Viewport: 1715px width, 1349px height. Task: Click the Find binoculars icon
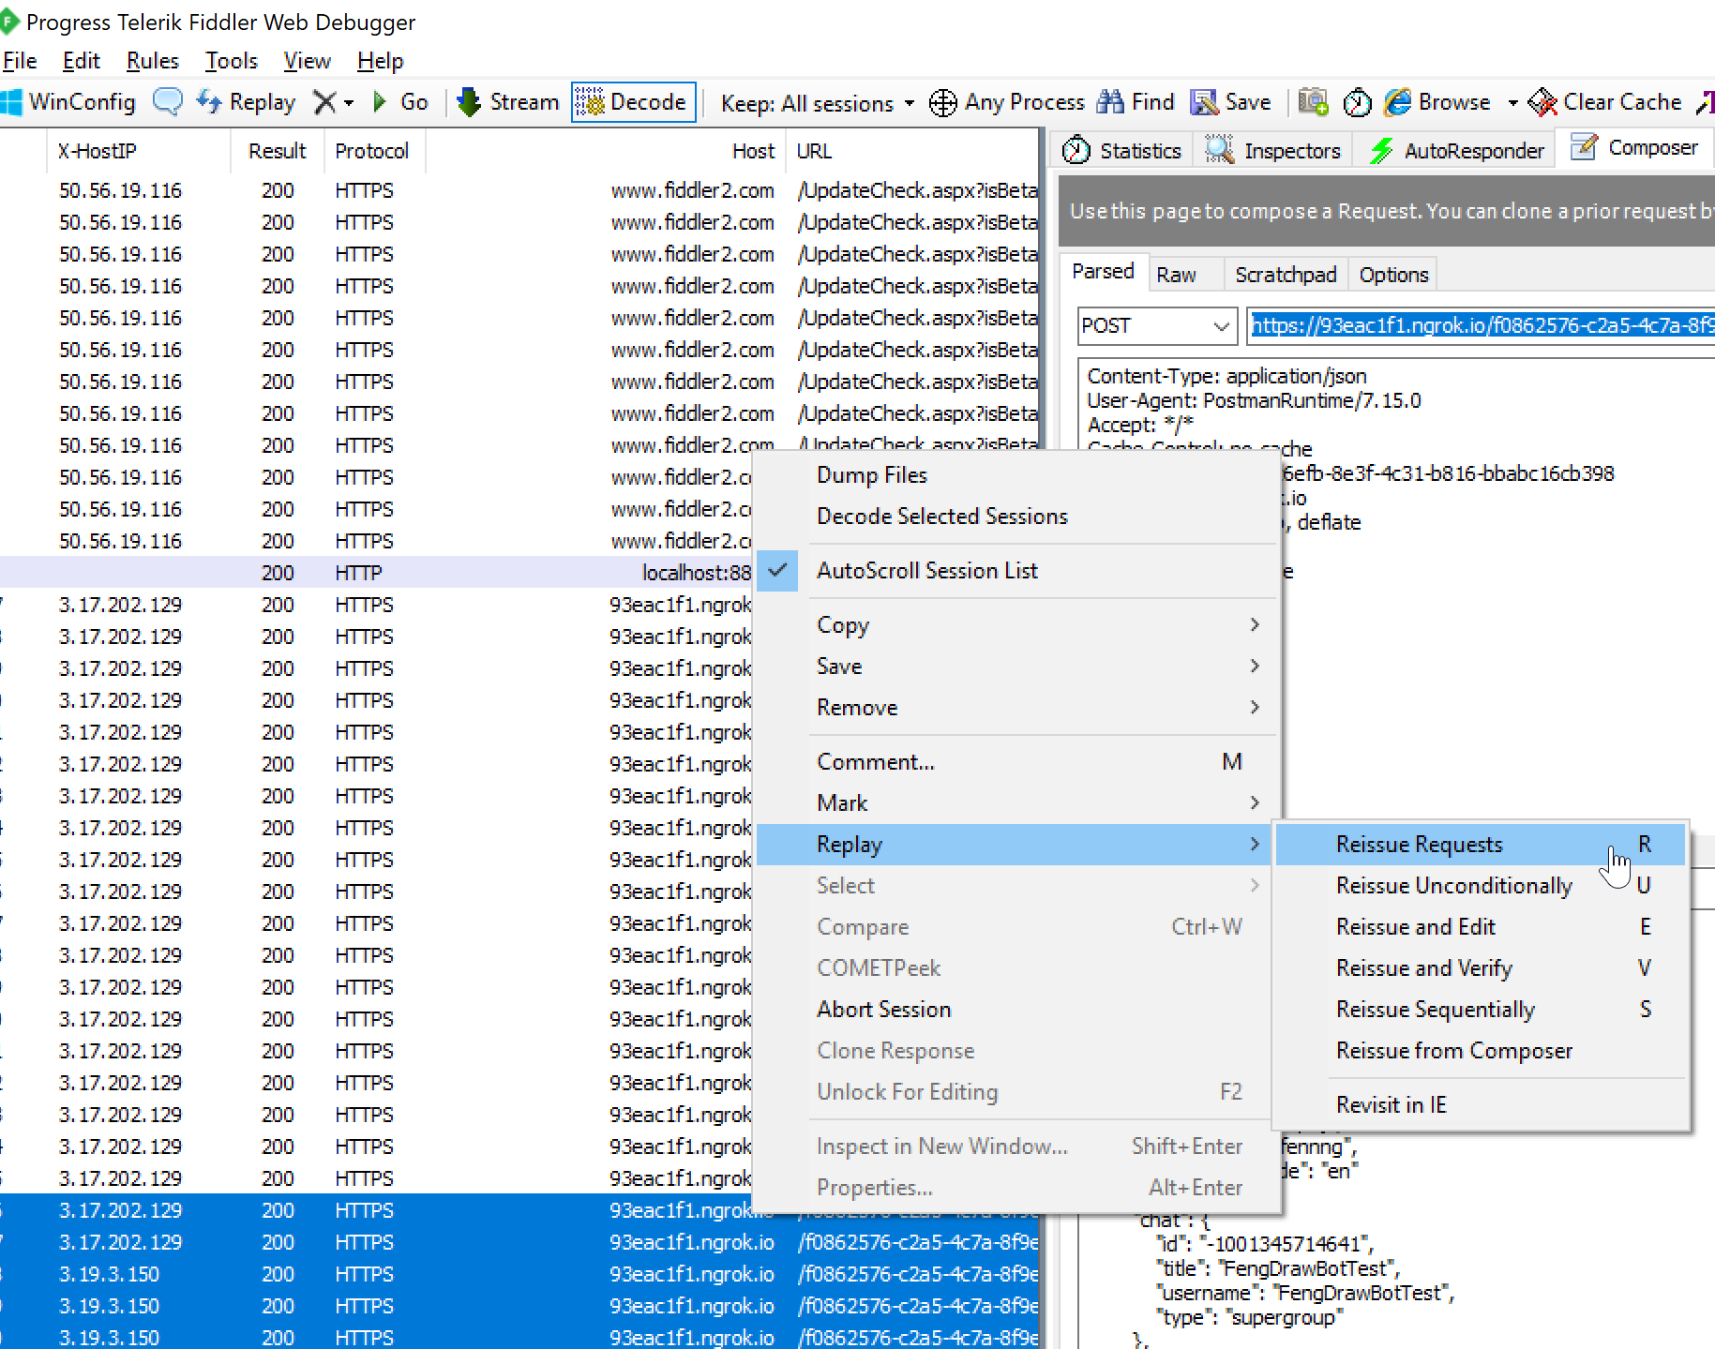point(1110,101)
